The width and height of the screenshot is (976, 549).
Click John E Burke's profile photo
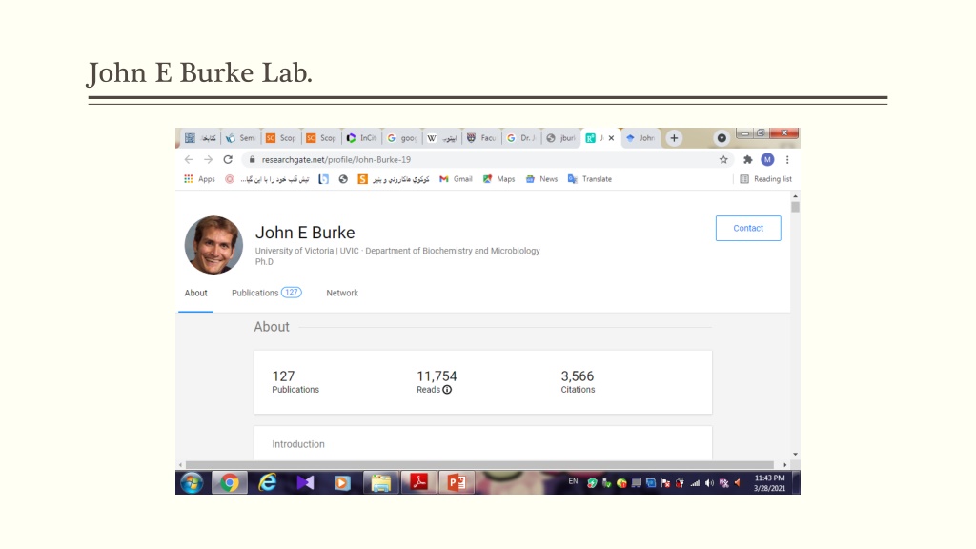213,245
